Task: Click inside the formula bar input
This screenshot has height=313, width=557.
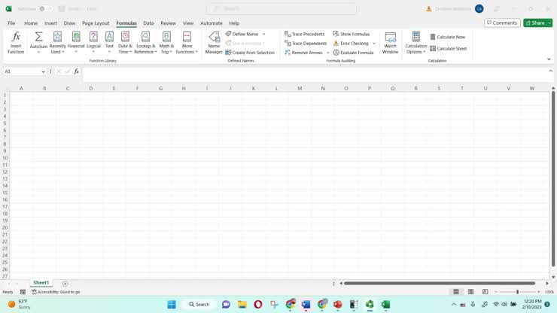Action: (301, 71)
